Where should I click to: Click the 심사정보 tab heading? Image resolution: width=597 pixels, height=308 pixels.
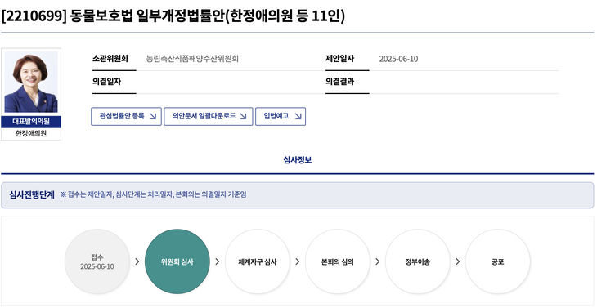click(x=298, y=160)
